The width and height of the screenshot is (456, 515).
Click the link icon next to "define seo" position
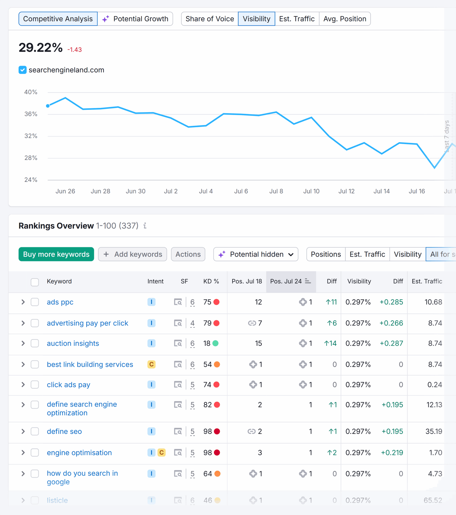tap(252, 431)
